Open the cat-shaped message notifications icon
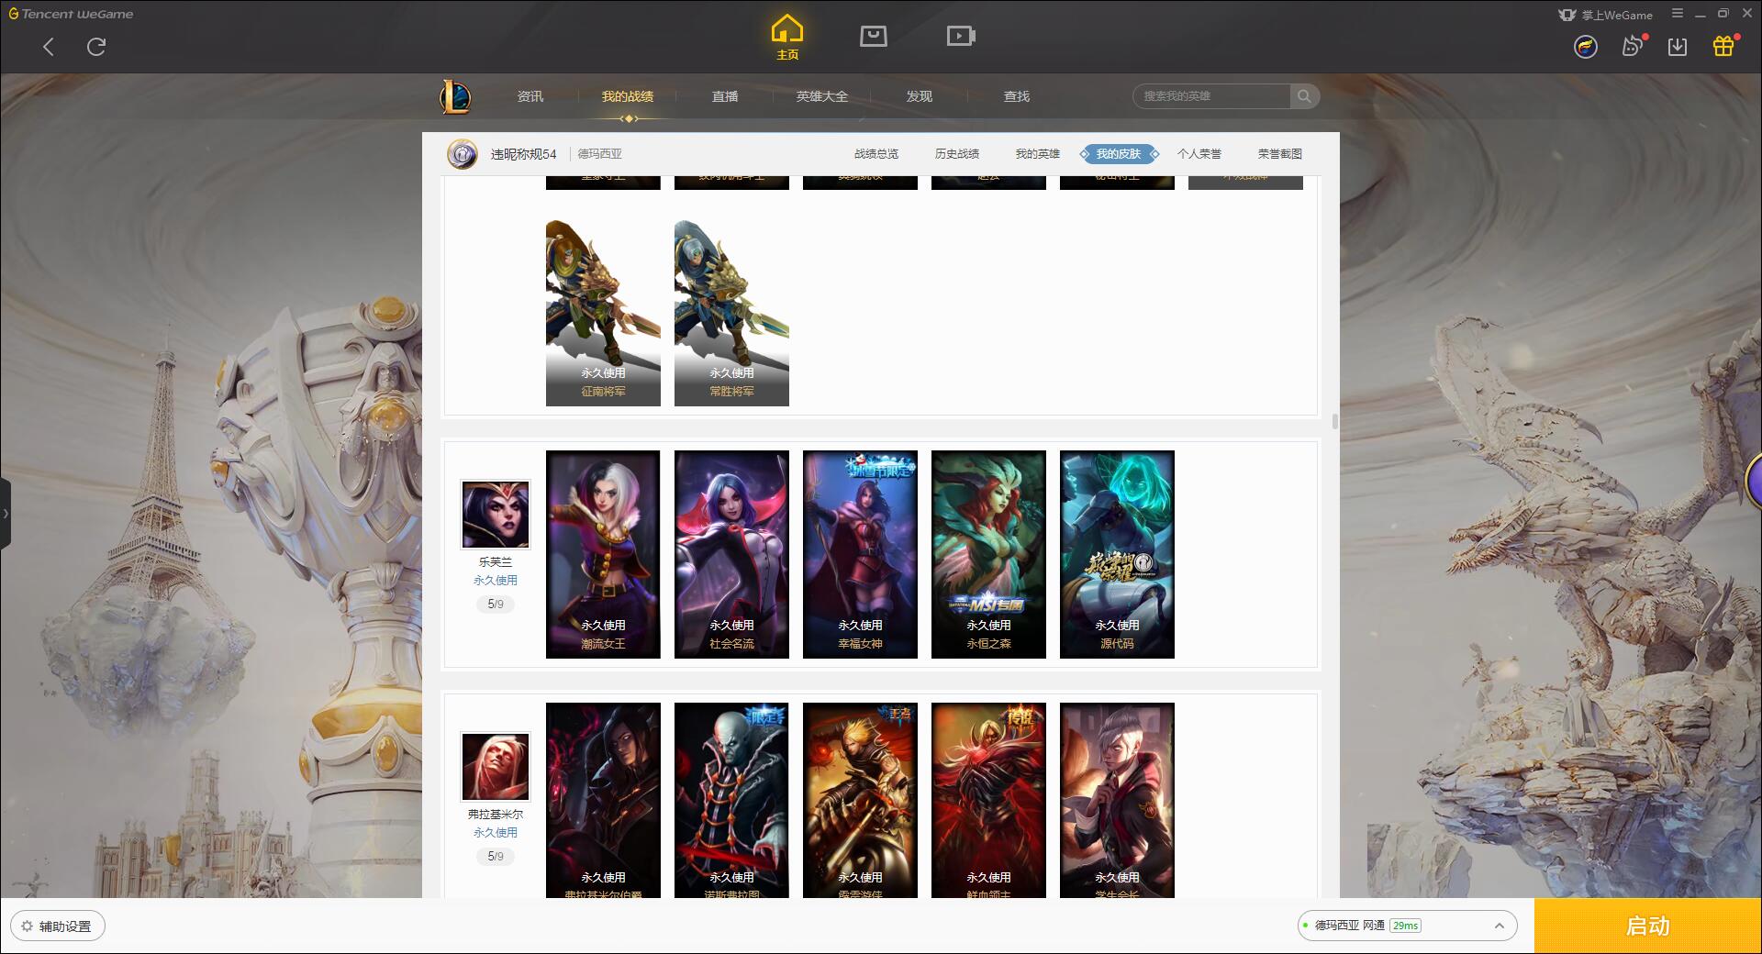 [1633, 46]
